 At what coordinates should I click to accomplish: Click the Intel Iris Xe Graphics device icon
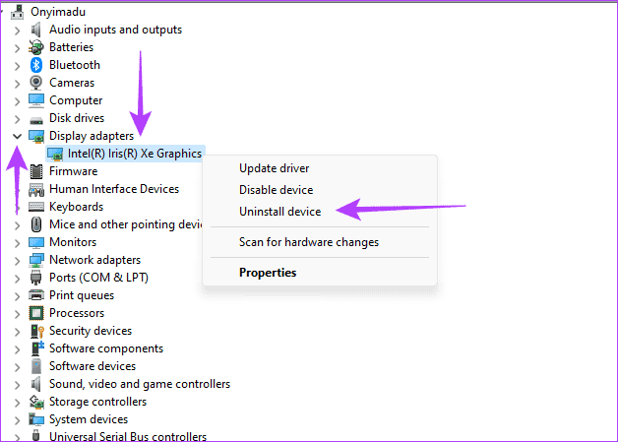click(x=55, y=155)
